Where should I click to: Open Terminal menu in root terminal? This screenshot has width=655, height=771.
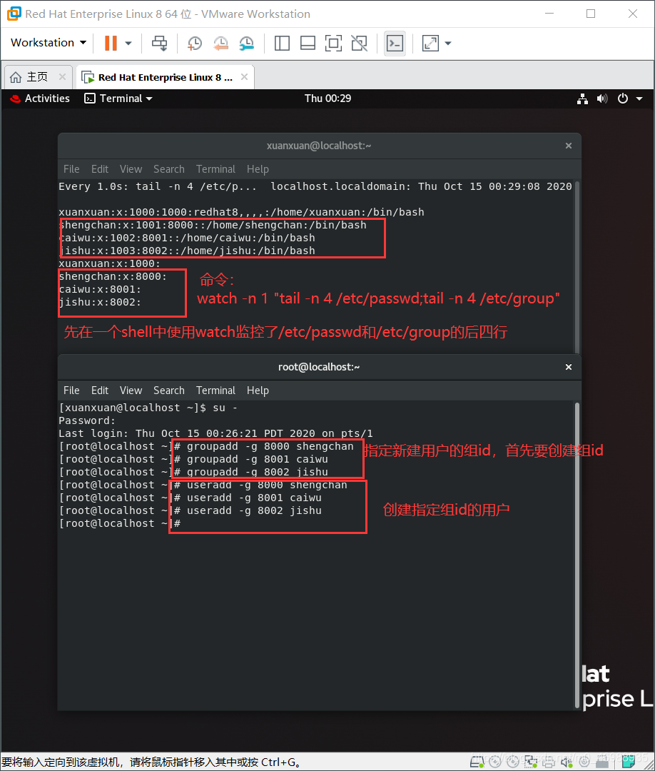coord(215,390)
